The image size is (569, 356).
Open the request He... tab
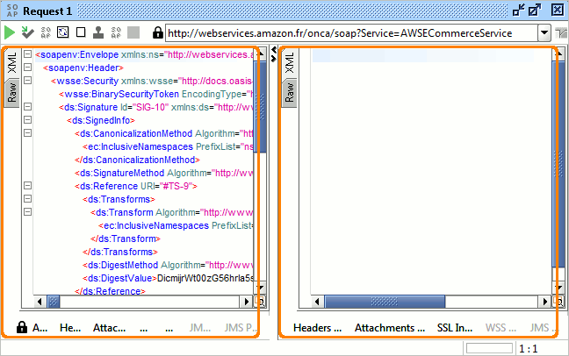[x=70, y=328]
